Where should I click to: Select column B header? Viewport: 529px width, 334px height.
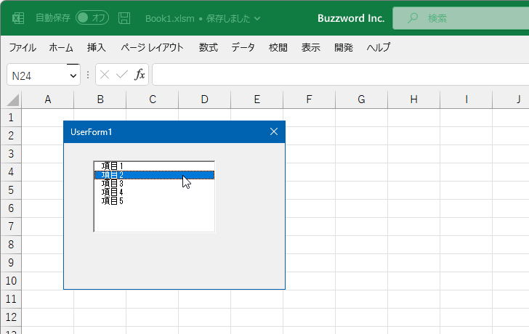(x=100, y=99)
